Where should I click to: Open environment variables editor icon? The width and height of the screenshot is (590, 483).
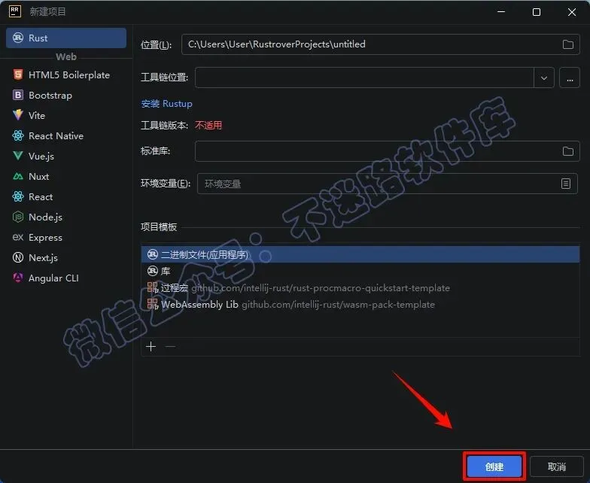click(x=566, y=184)
